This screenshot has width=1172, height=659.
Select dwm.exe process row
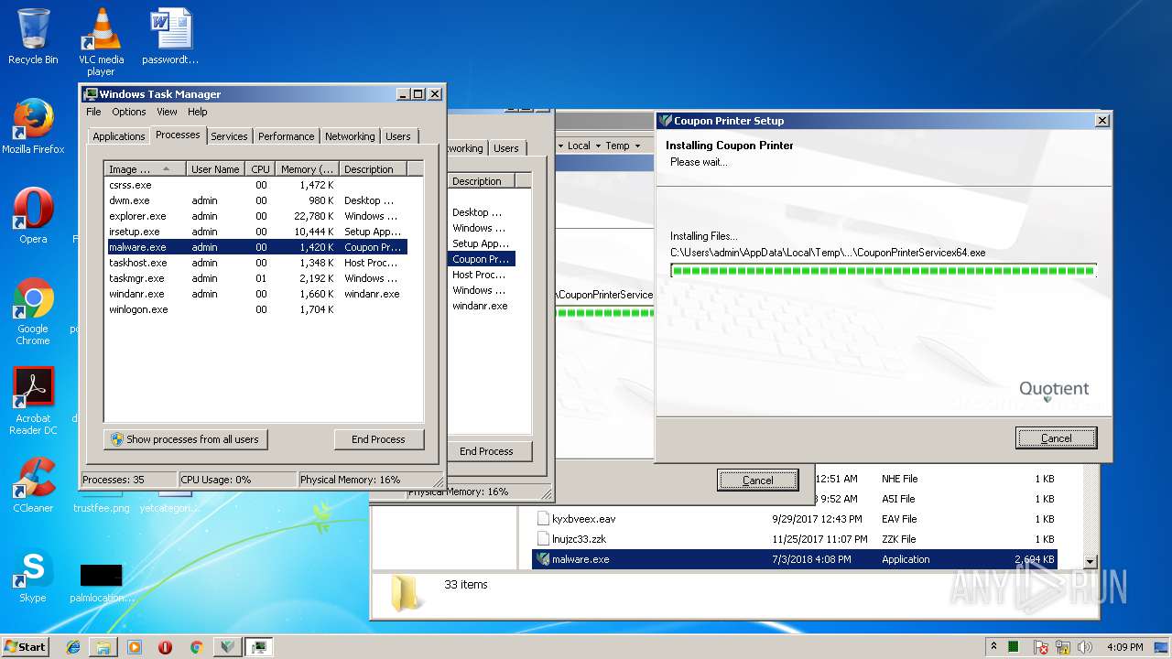point(256,200)
